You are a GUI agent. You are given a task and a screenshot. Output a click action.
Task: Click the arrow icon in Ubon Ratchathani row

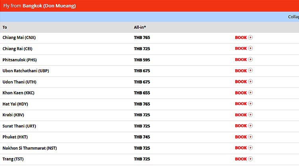click(x=250, y=71)
